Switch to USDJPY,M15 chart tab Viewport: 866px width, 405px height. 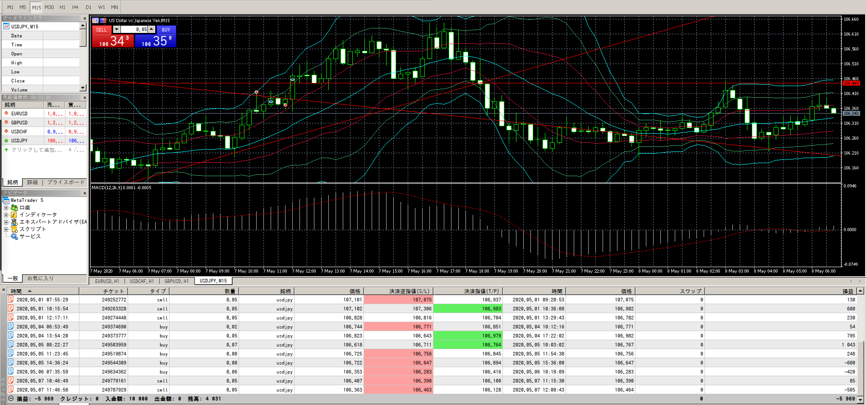pos(213,281)
